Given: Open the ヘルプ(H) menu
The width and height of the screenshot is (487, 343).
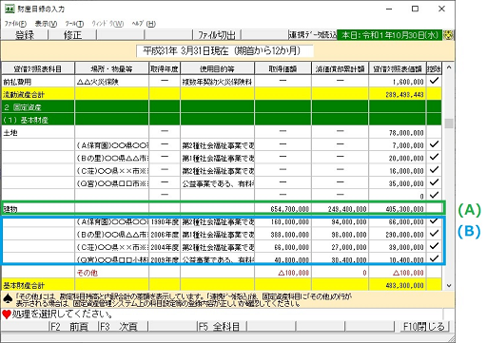Looking at the screenshot, I should pos(144,24).
